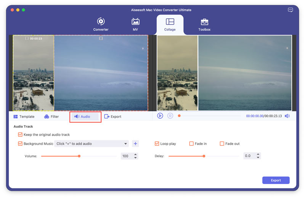305x198 pixels.
Task: Turn on the Fade out checkbox
Action: tap(222, 144)
